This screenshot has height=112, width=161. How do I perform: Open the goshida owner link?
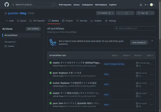(x=13, y=13)
